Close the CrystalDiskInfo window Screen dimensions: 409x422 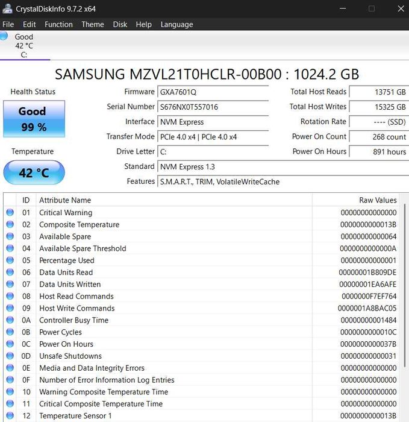(401, 8)
